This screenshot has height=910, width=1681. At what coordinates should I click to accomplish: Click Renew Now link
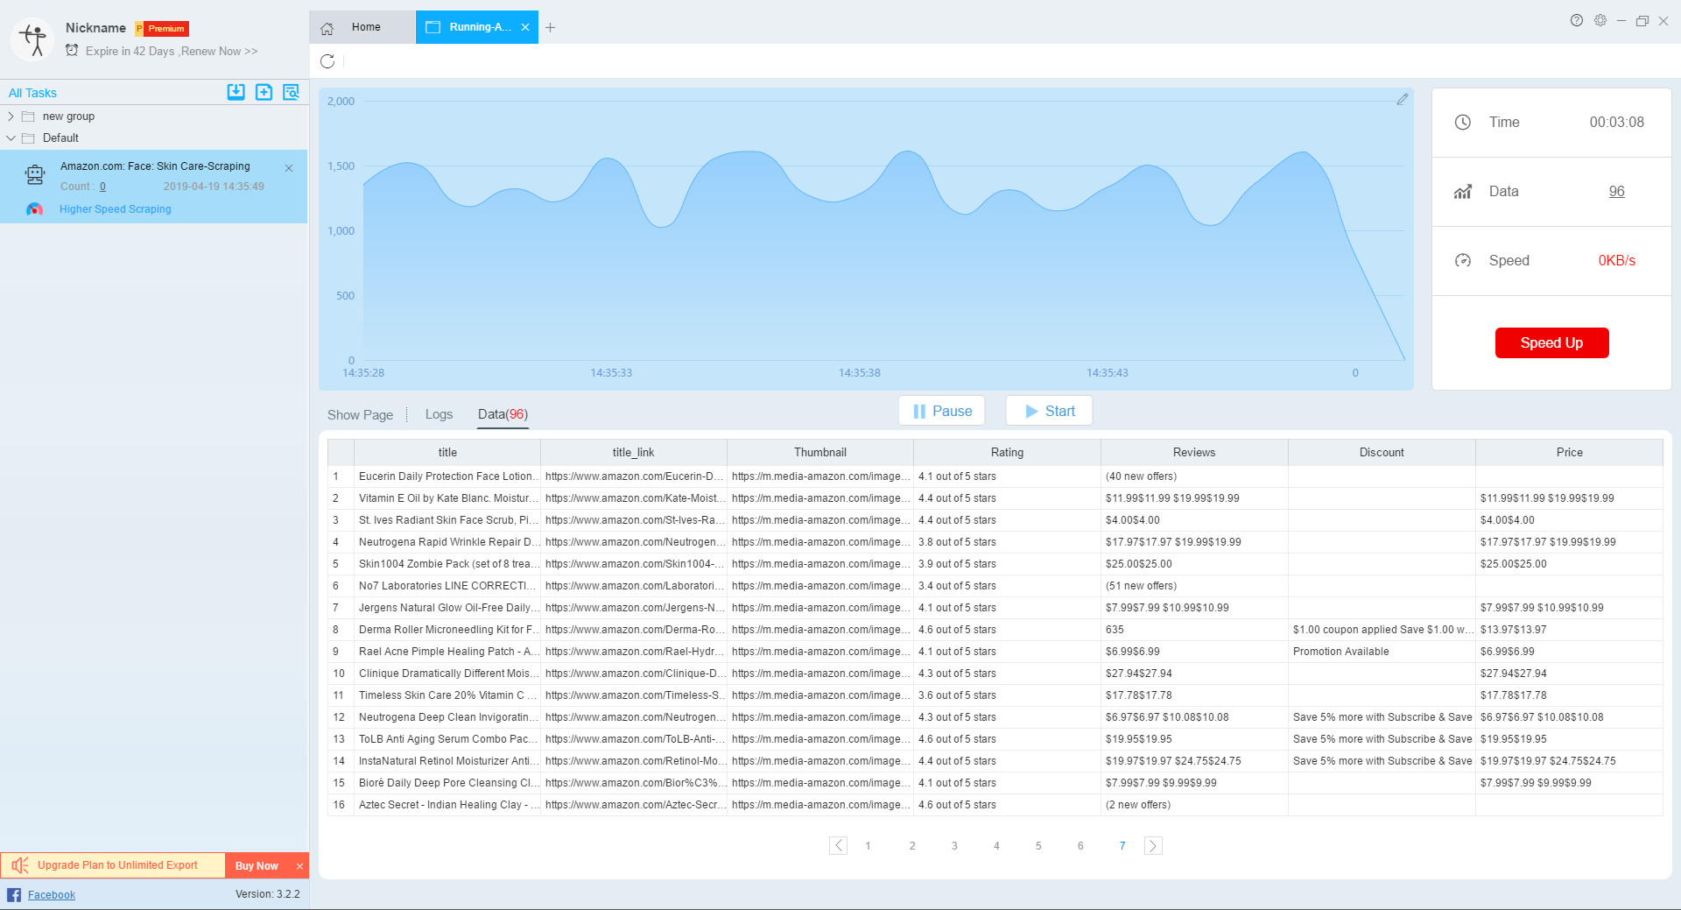(x=219, y=51)
